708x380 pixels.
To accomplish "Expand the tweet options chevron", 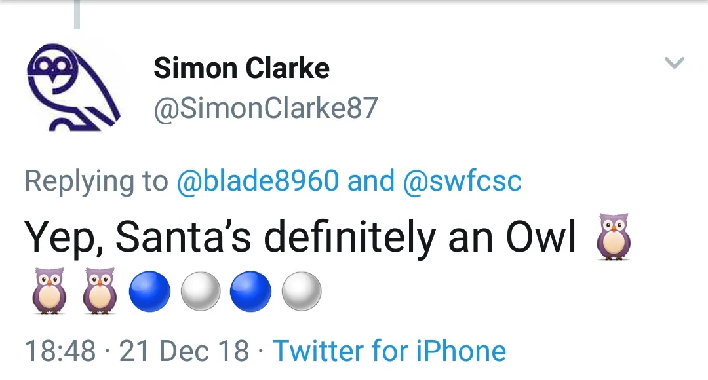I will pos(674,63).
